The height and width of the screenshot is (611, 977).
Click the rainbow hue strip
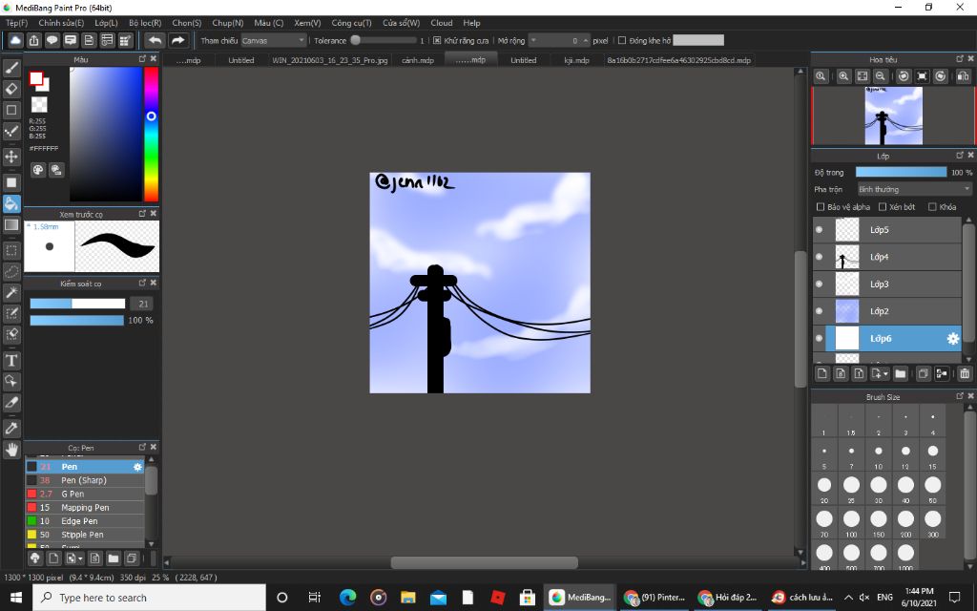(x=151, y=134)
